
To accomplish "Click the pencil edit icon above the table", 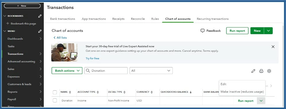I will point(253,71).
